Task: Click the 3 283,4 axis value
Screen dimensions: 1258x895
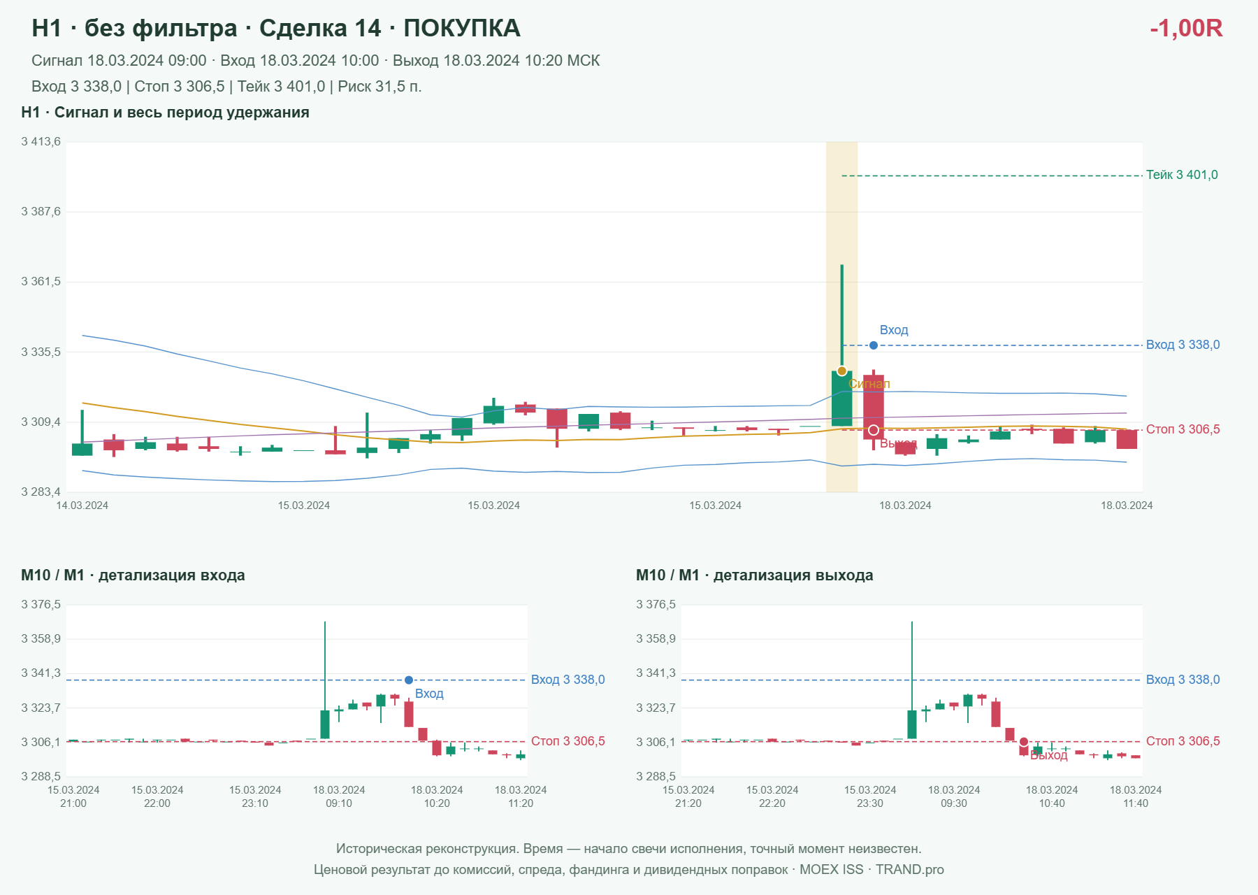Action: (41, 492)
